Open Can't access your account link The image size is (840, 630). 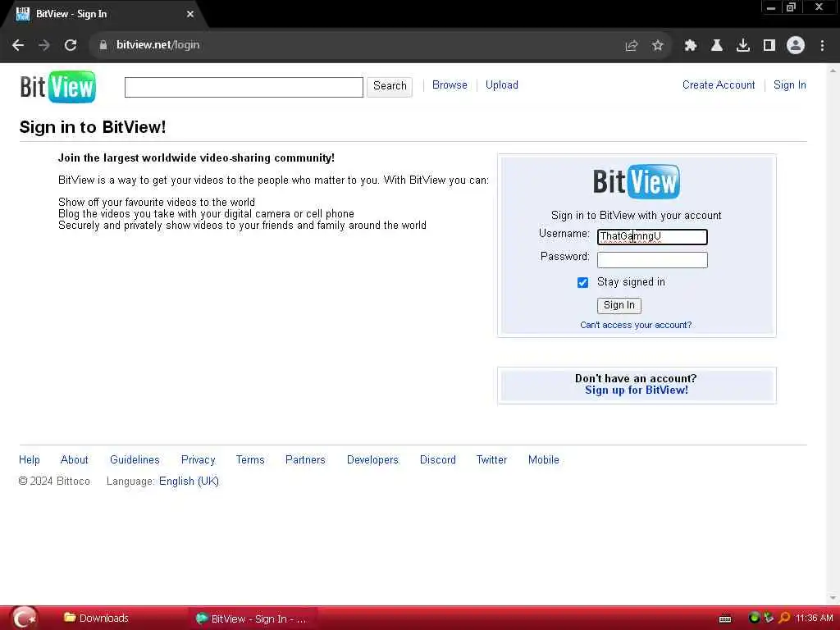[x=636, y=325]
